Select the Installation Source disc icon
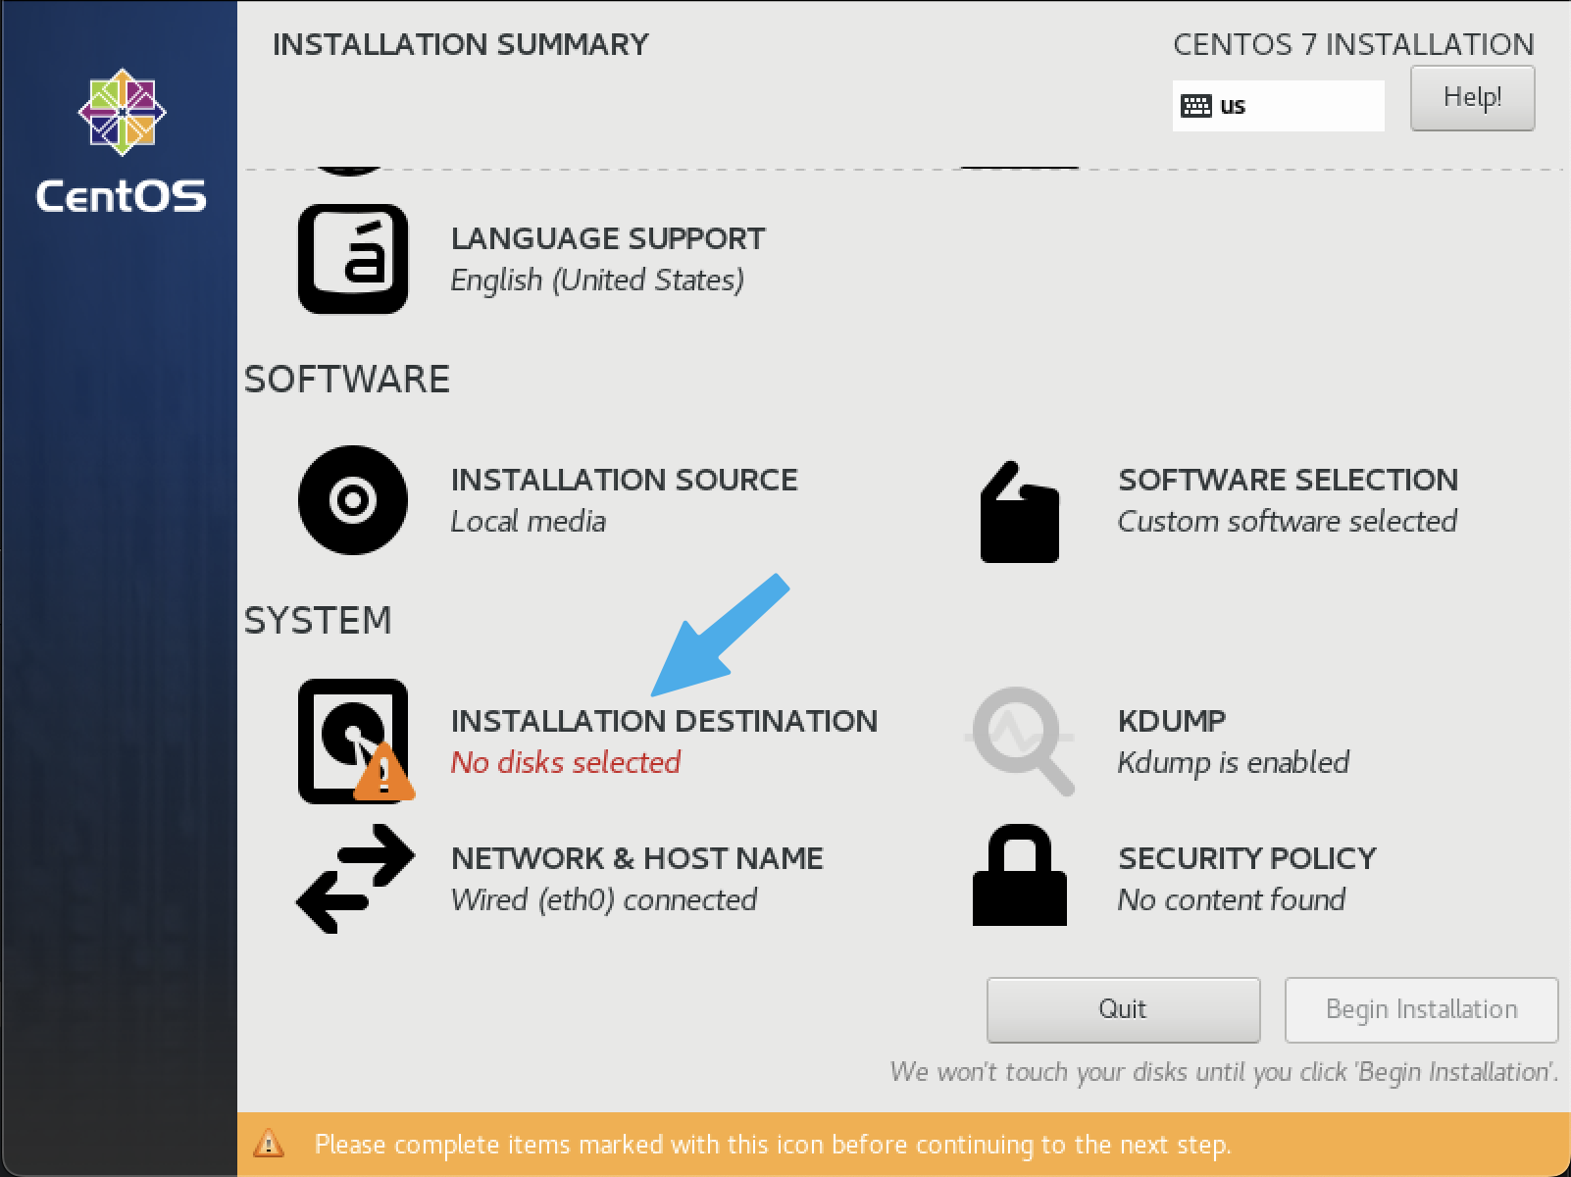1571x1177 pixels. point(351,500)
